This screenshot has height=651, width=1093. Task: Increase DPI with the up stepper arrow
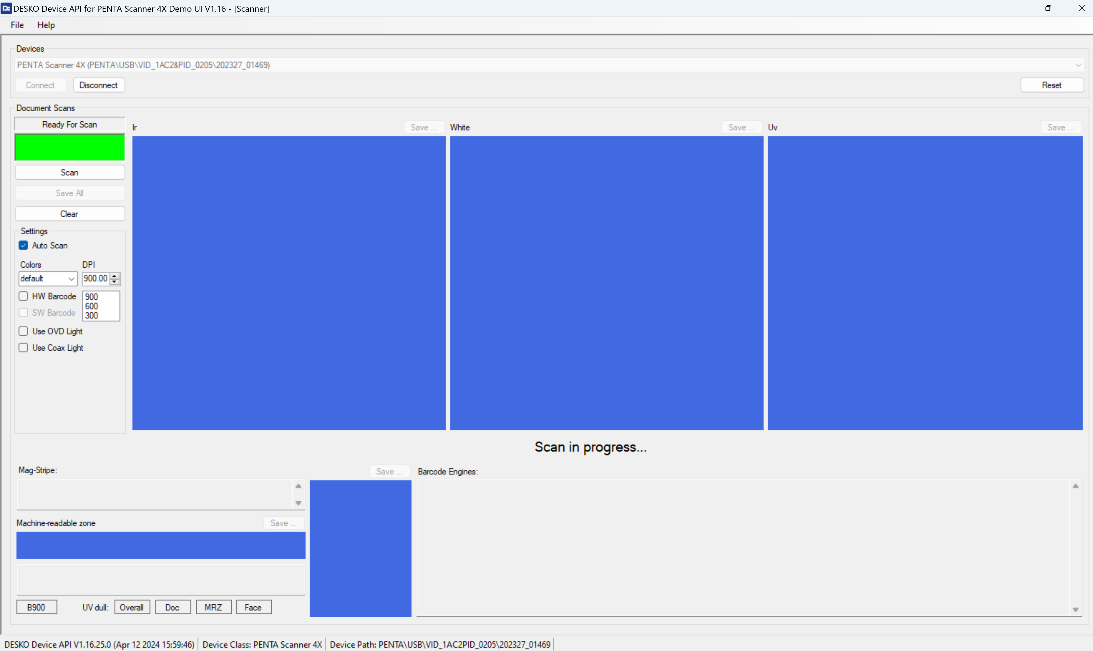pyautogui.click(x=115, y=276)
